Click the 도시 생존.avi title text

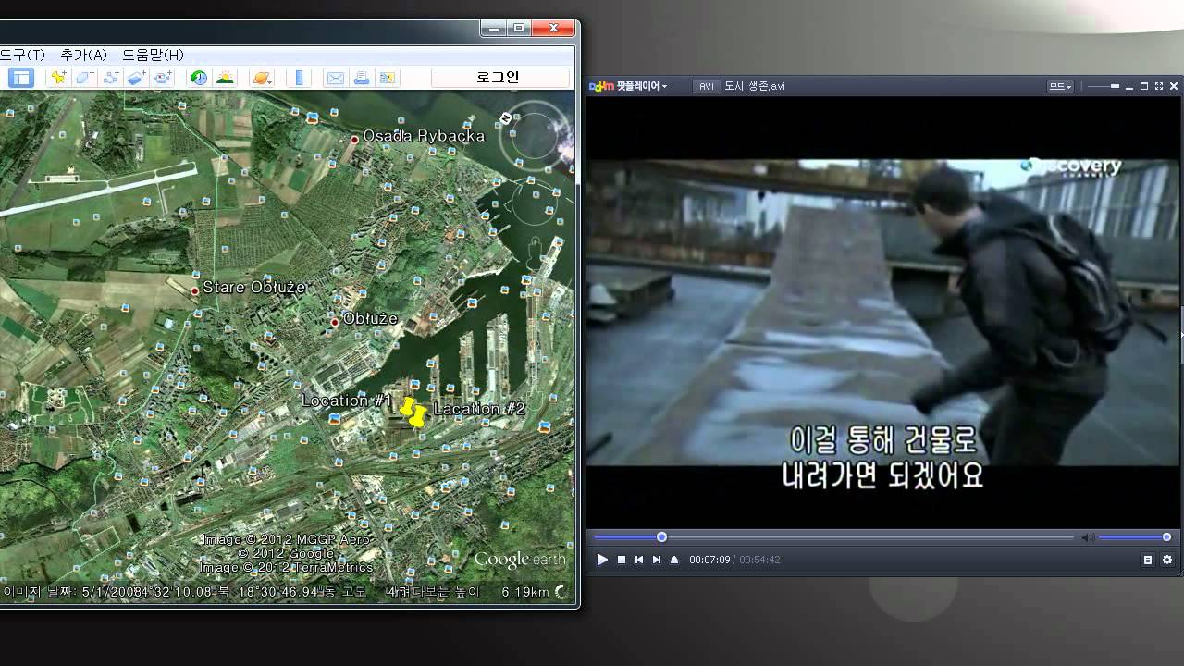click(755, 86)
